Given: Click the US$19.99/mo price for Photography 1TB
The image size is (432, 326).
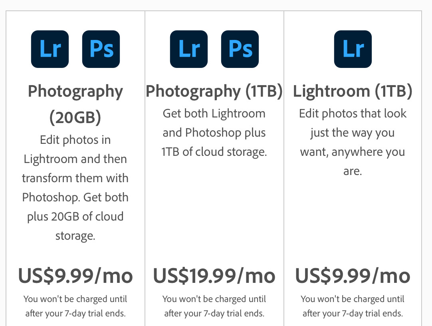Looking at the screenshot, I should point(214,276).
